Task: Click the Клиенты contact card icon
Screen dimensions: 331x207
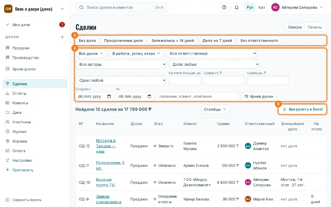Action: click(x=7, y=103)
